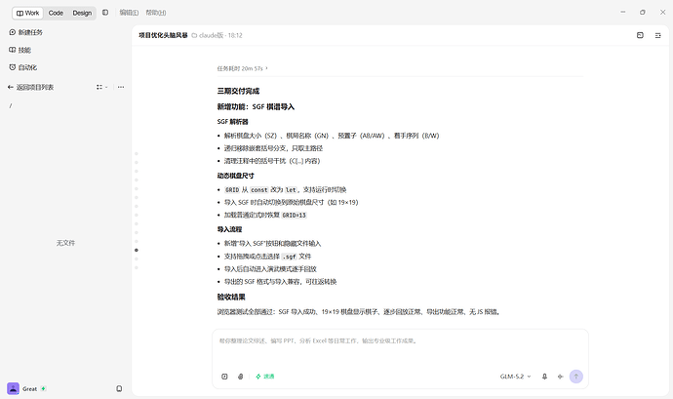Click the 导入流程 subheading
The width and height of the screenshot is (673, 399).
[x=229, y=229]
